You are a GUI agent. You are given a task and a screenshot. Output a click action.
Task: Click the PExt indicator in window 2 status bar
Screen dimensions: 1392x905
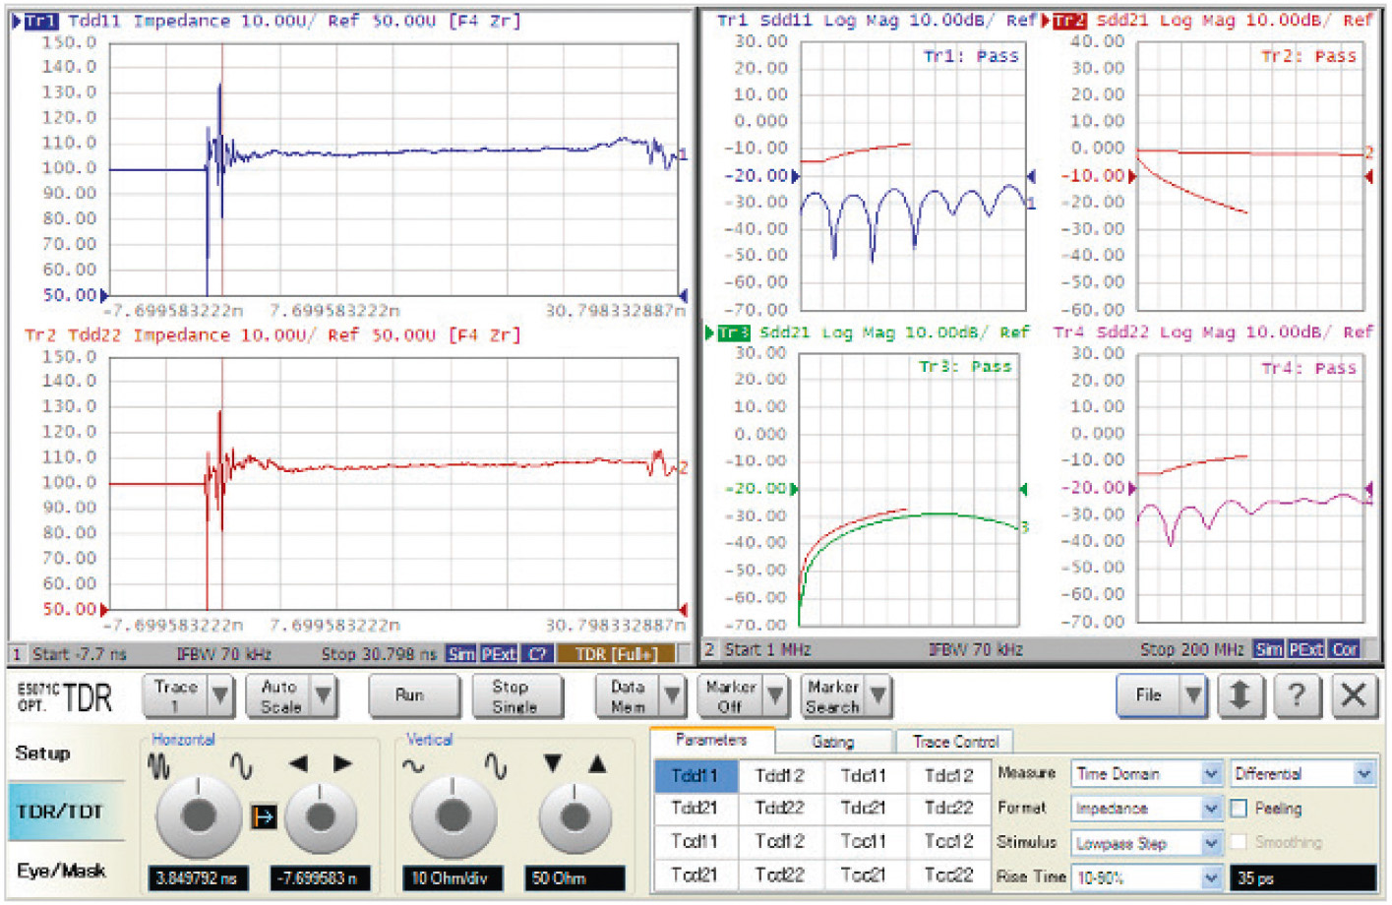click(1307, 649)
